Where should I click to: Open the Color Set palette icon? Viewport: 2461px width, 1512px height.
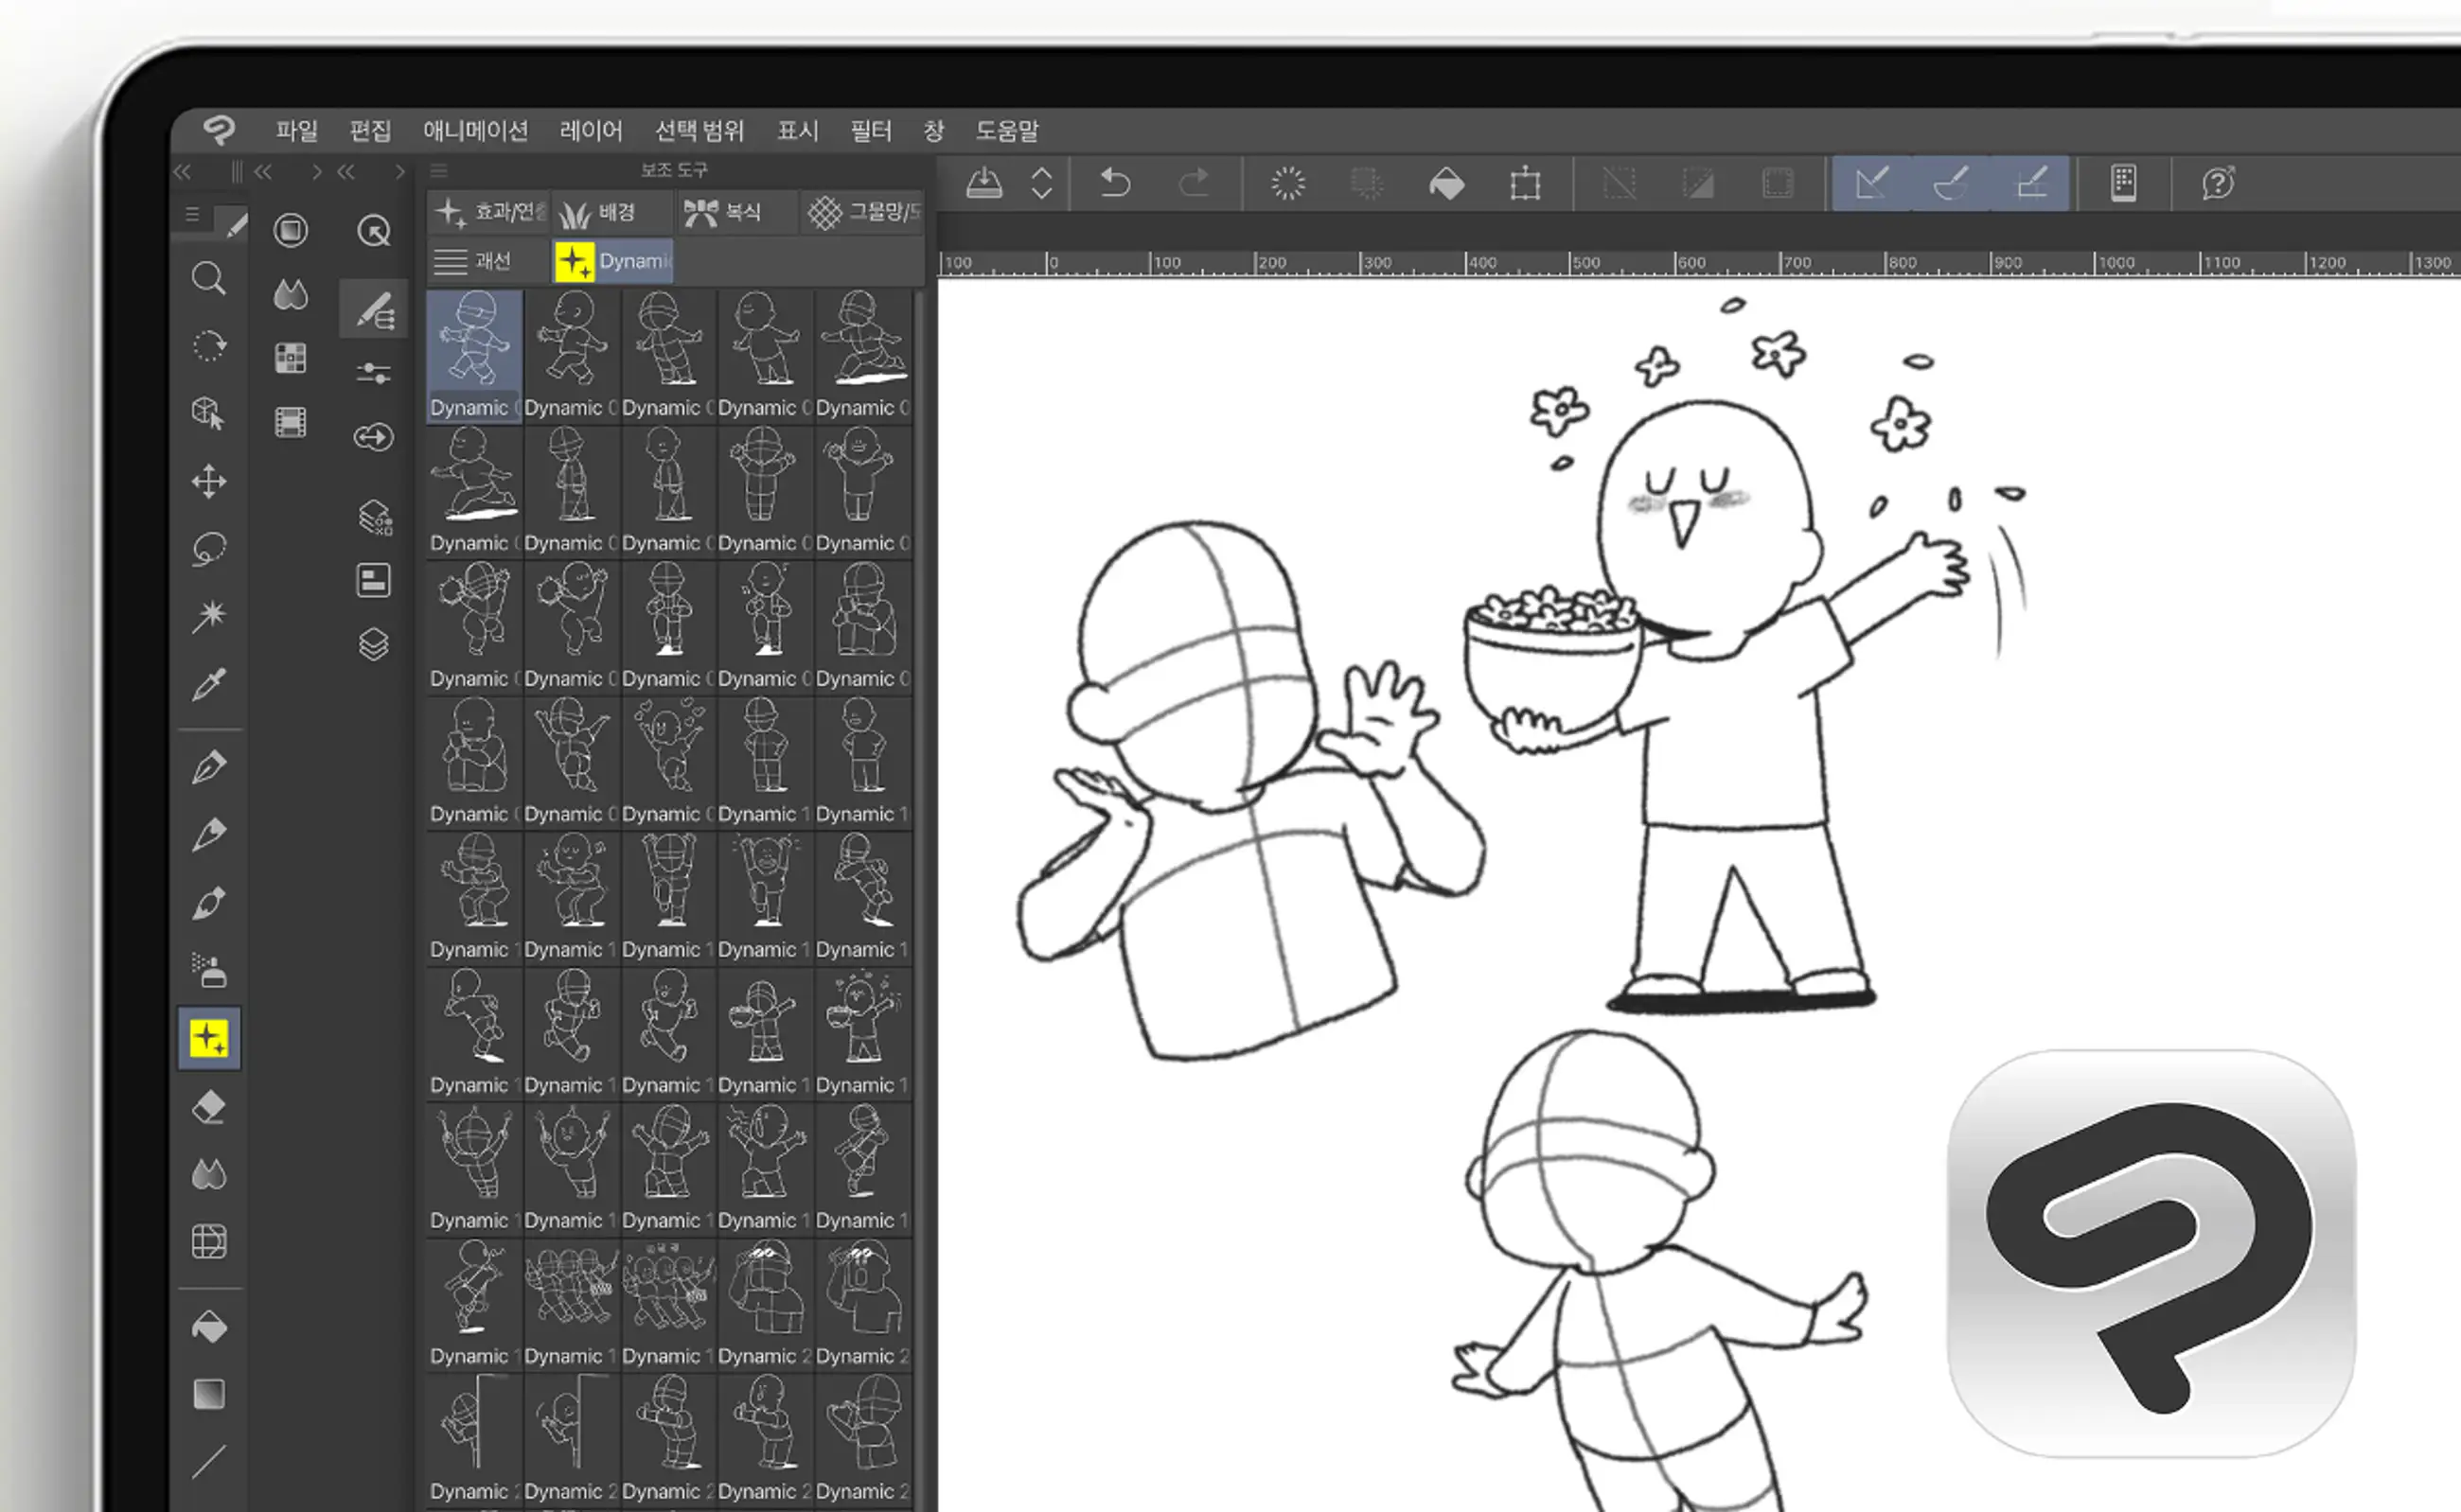(291, 358)
